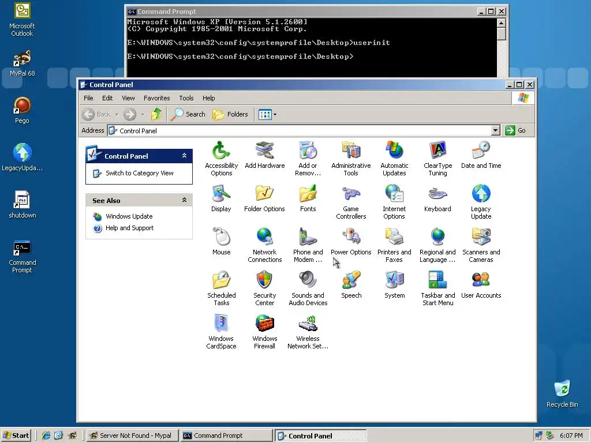The image size is (591, 443).
Task: Open Keyboard settings icon
Action: (437, 198)
